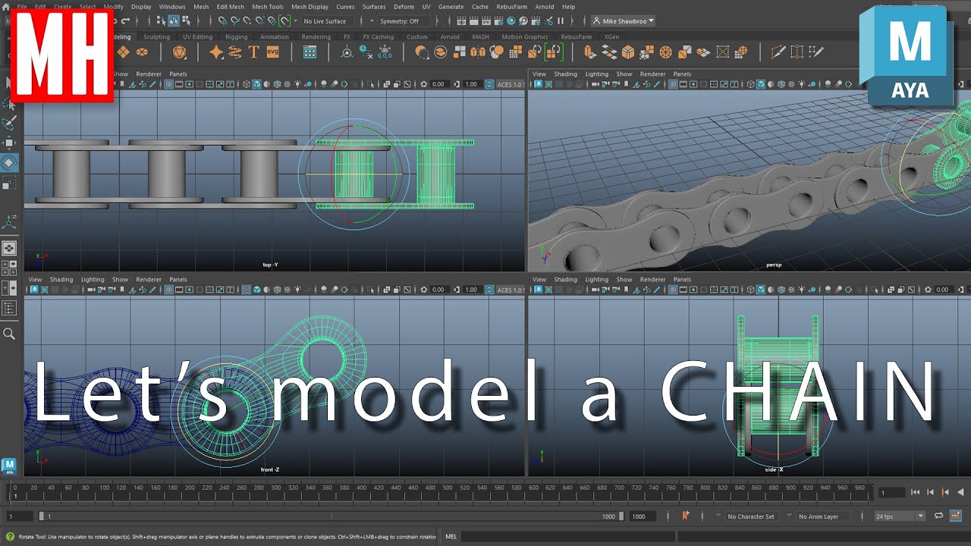Viewport: 971px width, 546px height.
Task: Open the Panels menu in persp view
Action: click(682, 74)
